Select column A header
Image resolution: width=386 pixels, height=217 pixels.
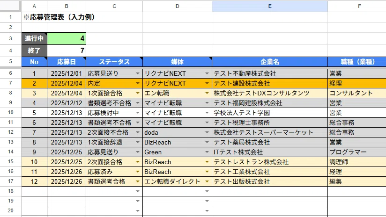[34, 6]
